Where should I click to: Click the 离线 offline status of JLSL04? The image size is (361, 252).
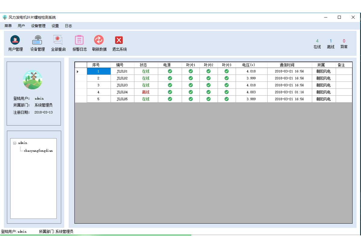[x=146, y=92]
